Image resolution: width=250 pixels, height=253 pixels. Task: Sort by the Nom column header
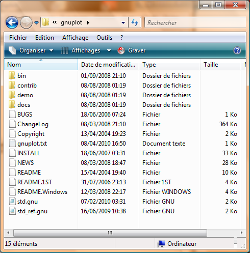click(x=41, y=65)
